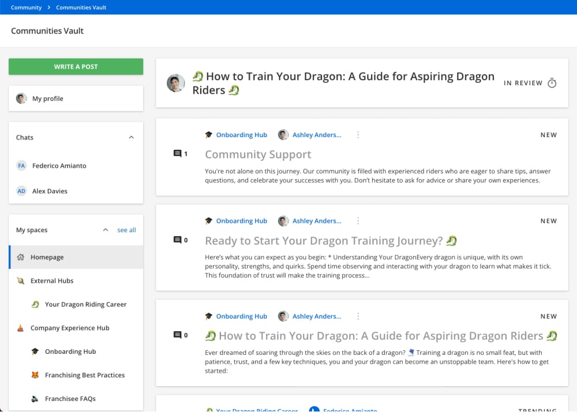Screen dimensions: 577x412
Task: Click the see all spaces link
Action: (x=126, y=230)
